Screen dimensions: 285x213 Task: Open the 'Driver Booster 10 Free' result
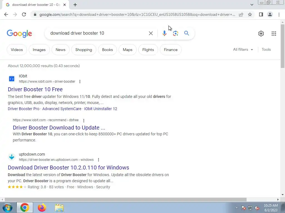tap(35, 89)
